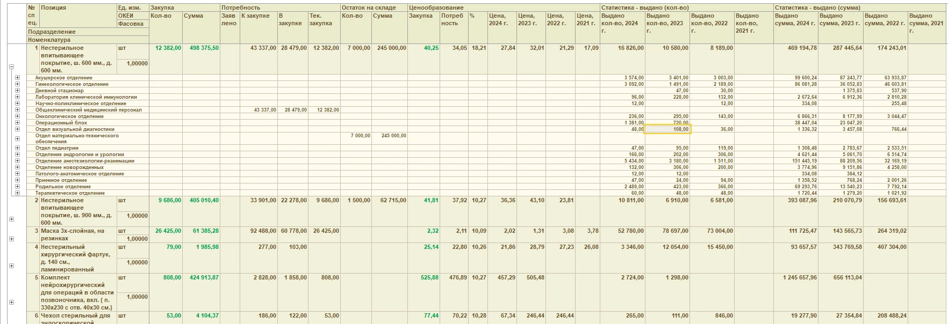
Task: Select the Ценообразование group header
Action: coord(504,8)
